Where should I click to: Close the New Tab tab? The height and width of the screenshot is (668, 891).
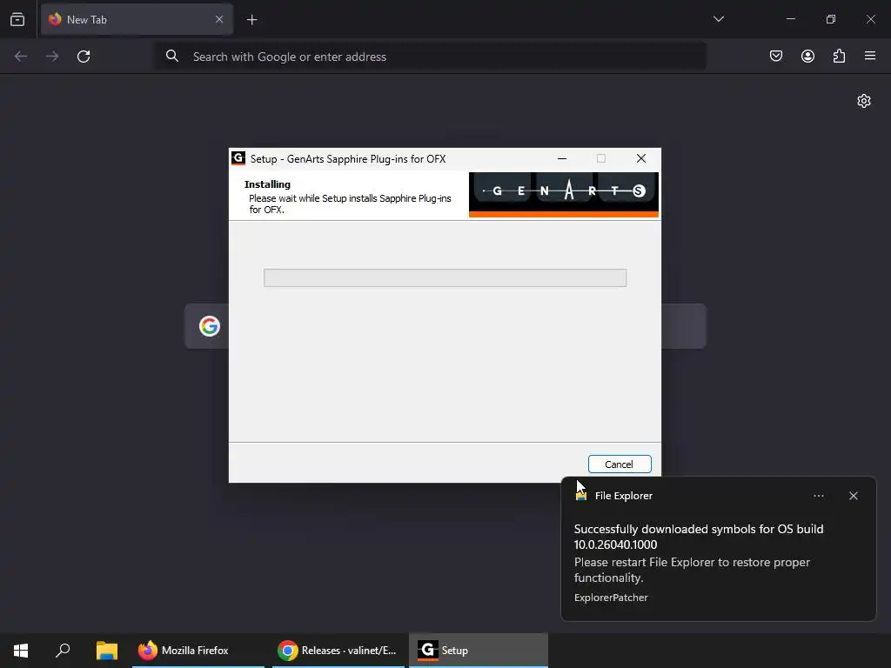pyautogui.click(x=219, y=19)
